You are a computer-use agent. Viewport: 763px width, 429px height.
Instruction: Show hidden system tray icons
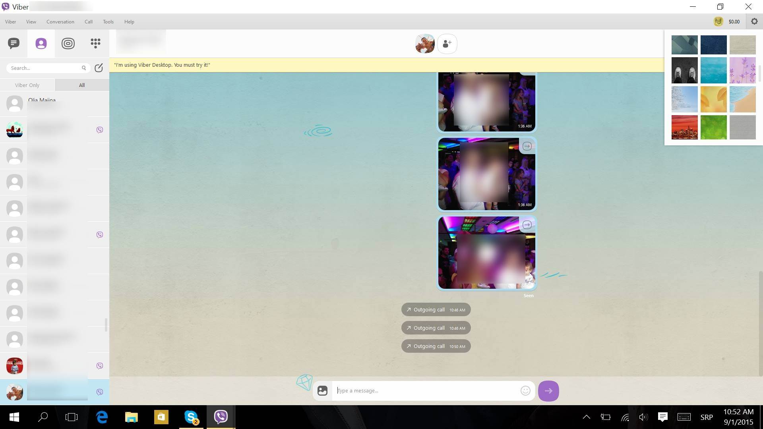click(586, 417)
